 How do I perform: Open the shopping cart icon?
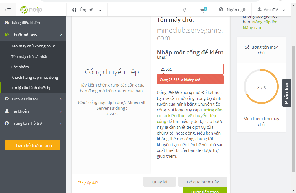coord(203,10)
